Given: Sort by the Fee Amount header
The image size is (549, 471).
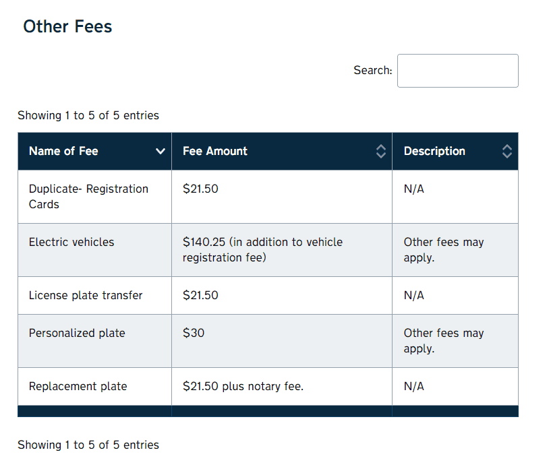Looking at the screenshot, I should (x=282, y=151).
